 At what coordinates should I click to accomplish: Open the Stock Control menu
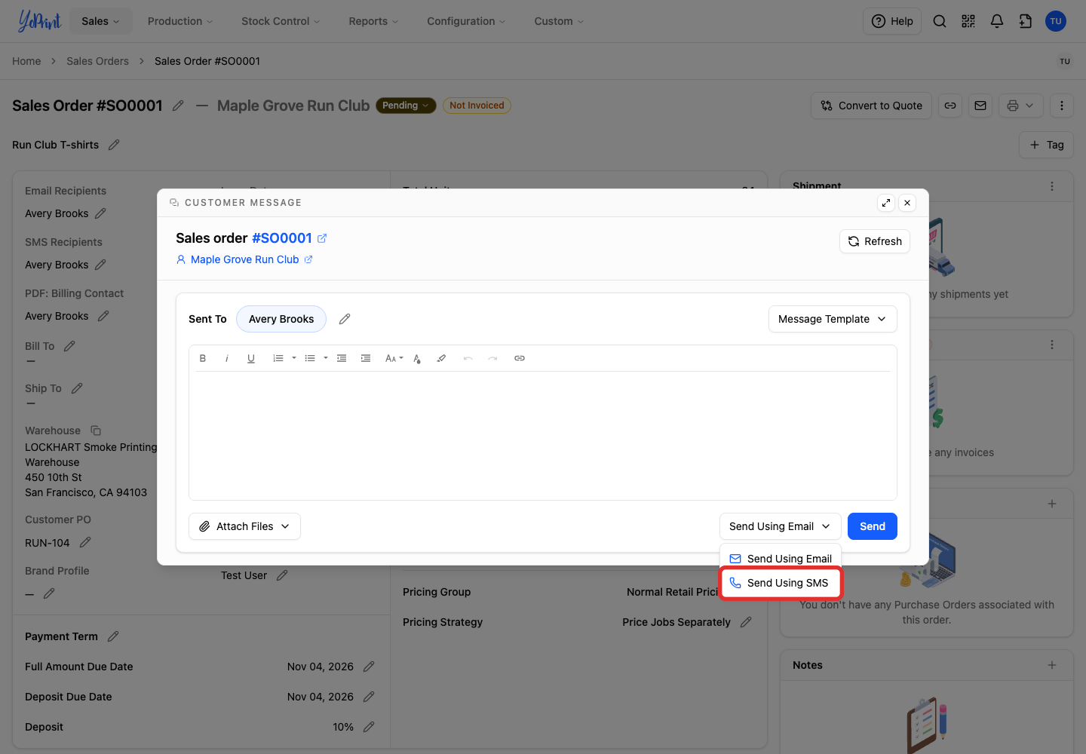pyautogui.click(x=281, y=21)
